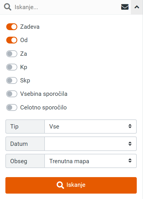Click the Vsebina sporočila label
The height and width of the screenshot is (199, 143).
(44, 94)
